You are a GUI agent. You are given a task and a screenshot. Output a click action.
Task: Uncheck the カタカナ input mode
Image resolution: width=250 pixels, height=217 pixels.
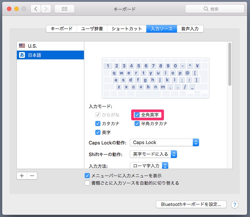(x=98, y=124)
